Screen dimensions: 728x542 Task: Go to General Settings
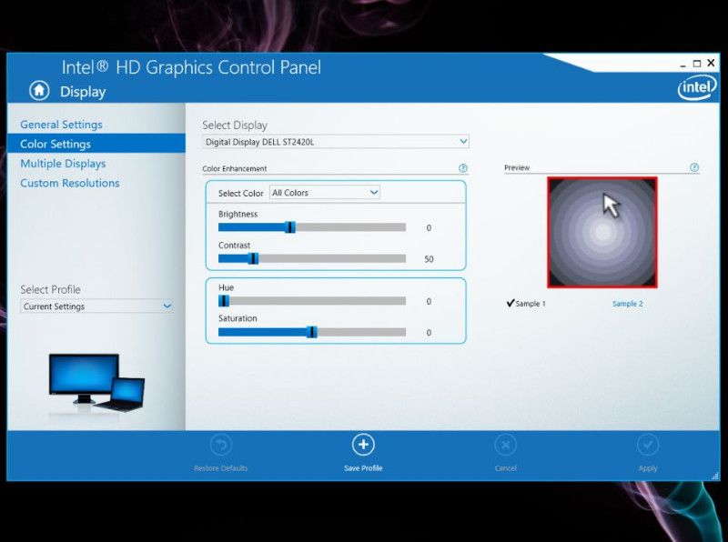point(61,125)
